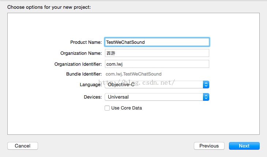Image resolution: width=267 pixels, height=157 pixels.
Task: Click the "Organization Name:" label
Action: coord(81,53)
